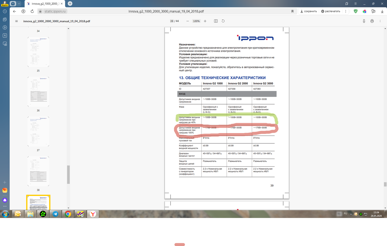
Task: Open the Yandex Browser taskbar icon
Action: click(93, 214)
